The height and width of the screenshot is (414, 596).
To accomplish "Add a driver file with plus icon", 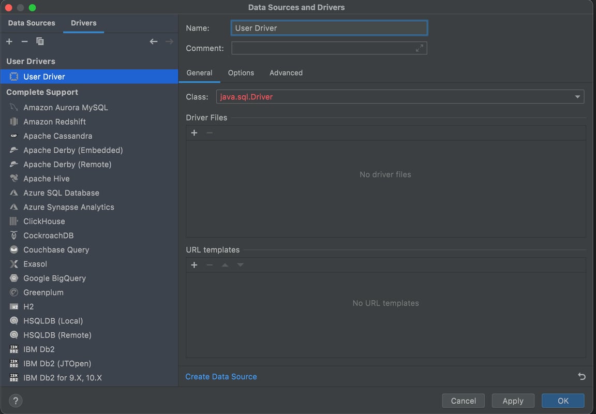I will [195, 133].
